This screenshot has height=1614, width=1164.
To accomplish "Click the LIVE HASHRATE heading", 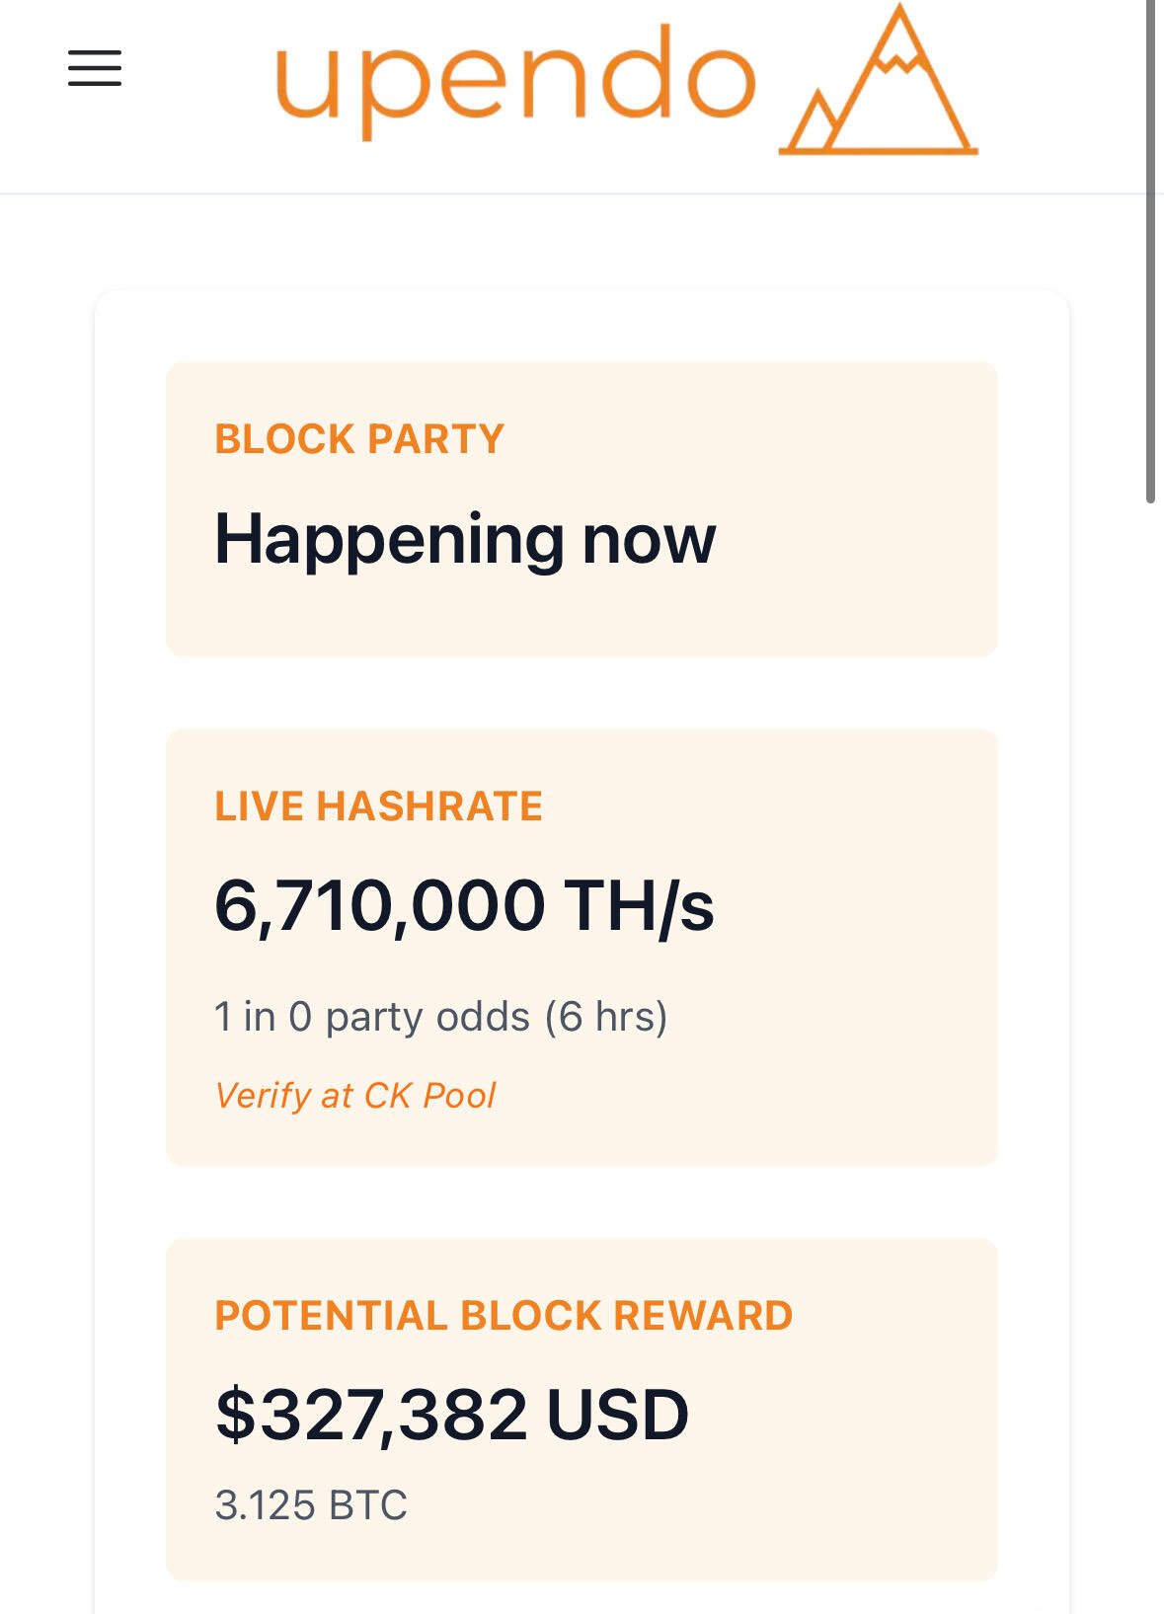I will coord(378,807).
